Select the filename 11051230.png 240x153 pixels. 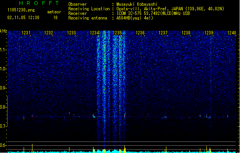21,10
